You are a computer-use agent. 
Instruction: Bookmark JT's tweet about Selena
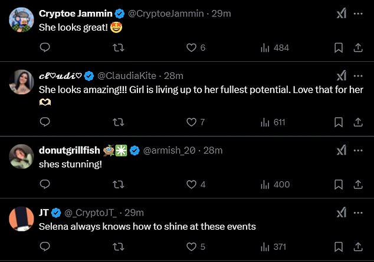coord(339,247)
